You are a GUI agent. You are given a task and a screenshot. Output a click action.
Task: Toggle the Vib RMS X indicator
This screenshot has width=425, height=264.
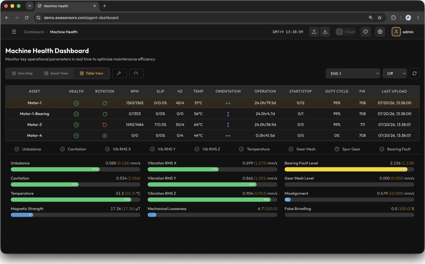click(x=118, y=149)
